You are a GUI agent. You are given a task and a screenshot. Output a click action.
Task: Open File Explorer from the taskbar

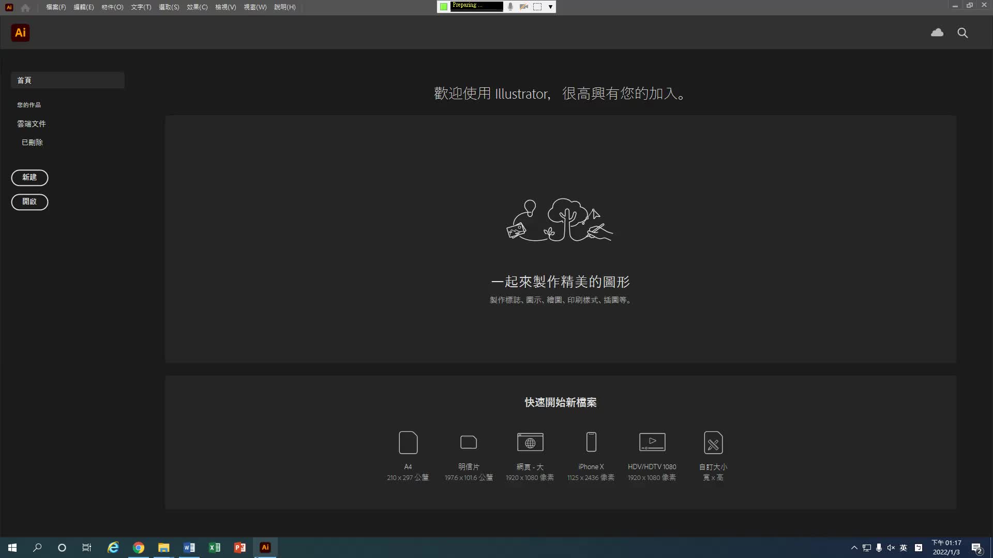(x=163, y=548)
